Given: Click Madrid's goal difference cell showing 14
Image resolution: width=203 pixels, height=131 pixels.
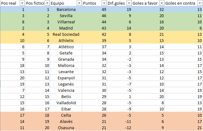Looking at the screenshot, I should click(x=119, y=28).
